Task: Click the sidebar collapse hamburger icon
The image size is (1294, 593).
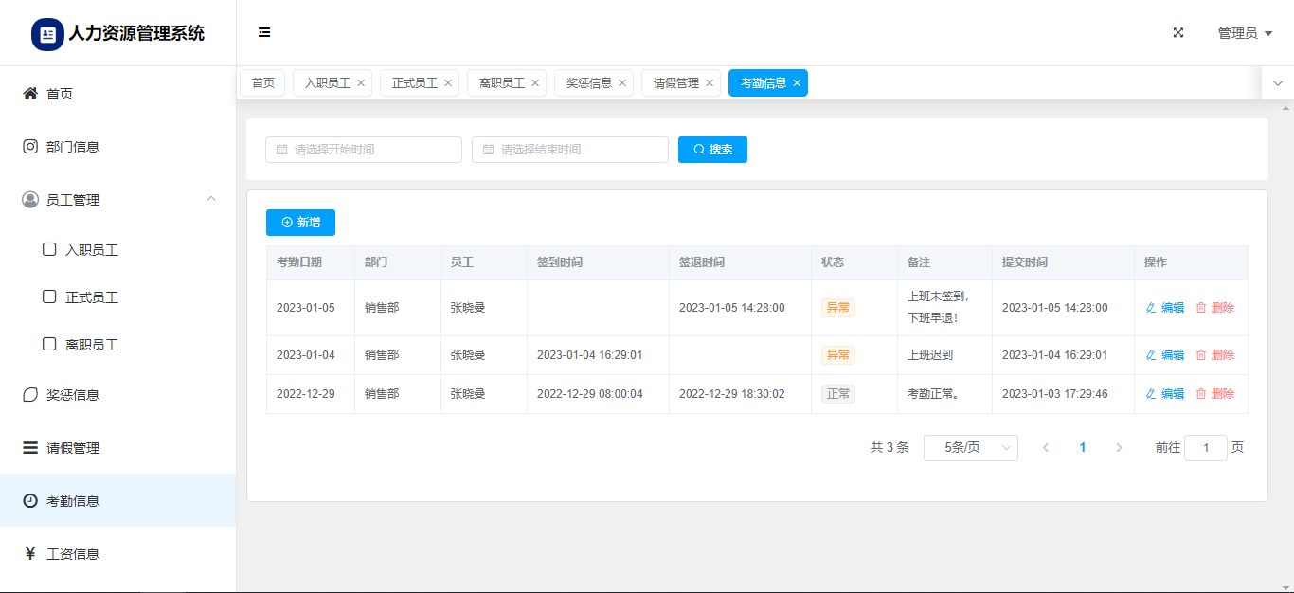Action: (x=264, y=33)
